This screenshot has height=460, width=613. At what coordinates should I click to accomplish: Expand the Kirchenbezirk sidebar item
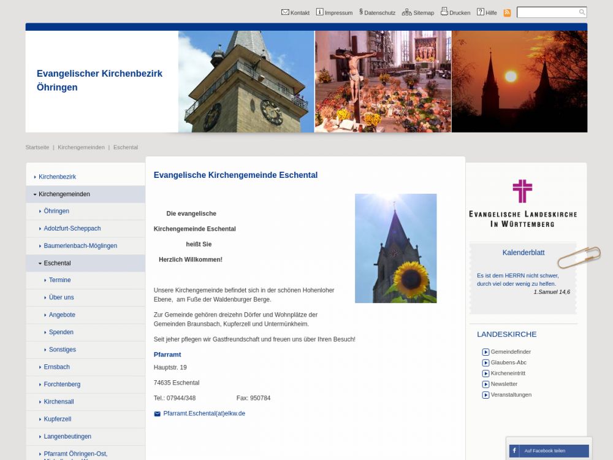[35, 177]
